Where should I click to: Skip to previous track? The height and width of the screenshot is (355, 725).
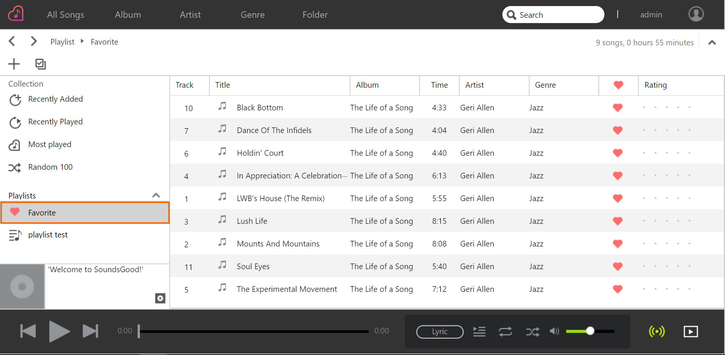28,331
